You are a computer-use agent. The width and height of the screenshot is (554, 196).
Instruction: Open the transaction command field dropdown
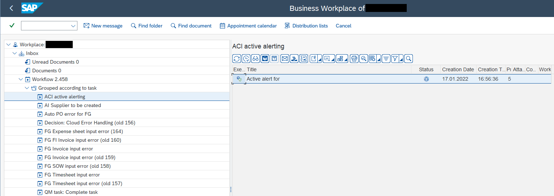pos(73,26)
